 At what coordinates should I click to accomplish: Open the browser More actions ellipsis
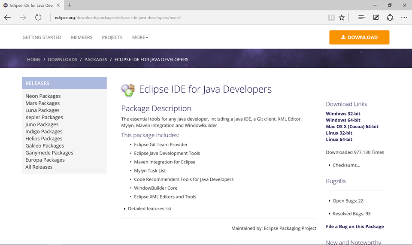(404, 17)
